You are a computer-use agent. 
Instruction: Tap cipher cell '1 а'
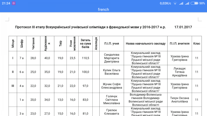21,100
